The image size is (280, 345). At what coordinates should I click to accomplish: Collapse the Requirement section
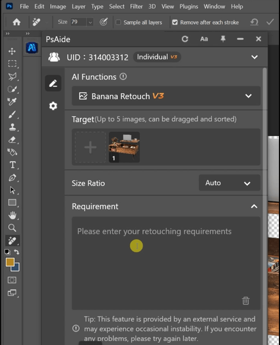[254, 207]
